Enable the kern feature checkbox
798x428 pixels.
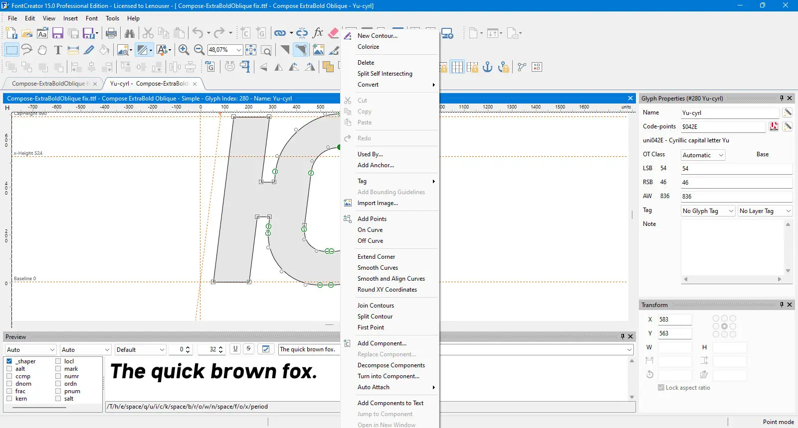coord(9,399)
